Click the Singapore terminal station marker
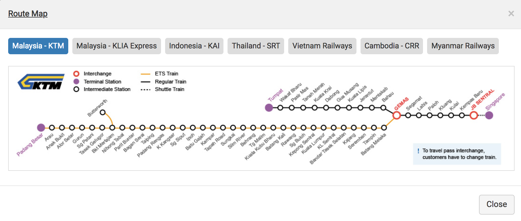Screen dimensions: 521x221 489,115
